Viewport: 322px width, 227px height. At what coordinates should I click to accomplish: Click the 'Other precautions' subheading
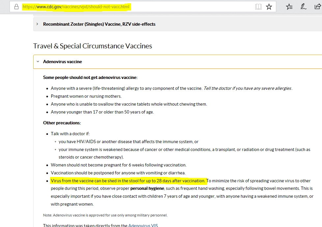click(x=62, y=123)
